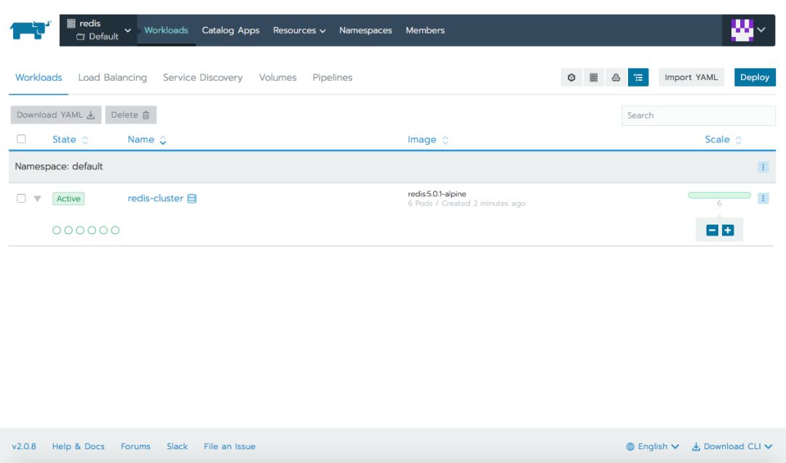The width and height of the screenshot is (786, 463).
Task: Switch to pod view icon
Action: (x=571, y=78)
